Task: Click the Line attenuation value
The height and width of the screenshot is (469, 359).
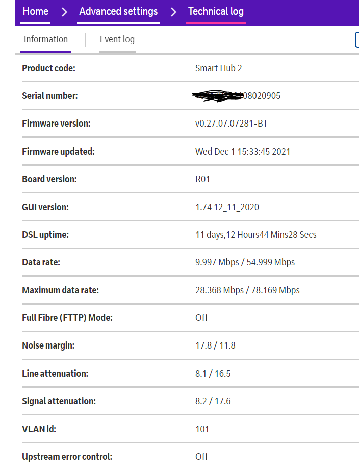Action: point(213,374)
